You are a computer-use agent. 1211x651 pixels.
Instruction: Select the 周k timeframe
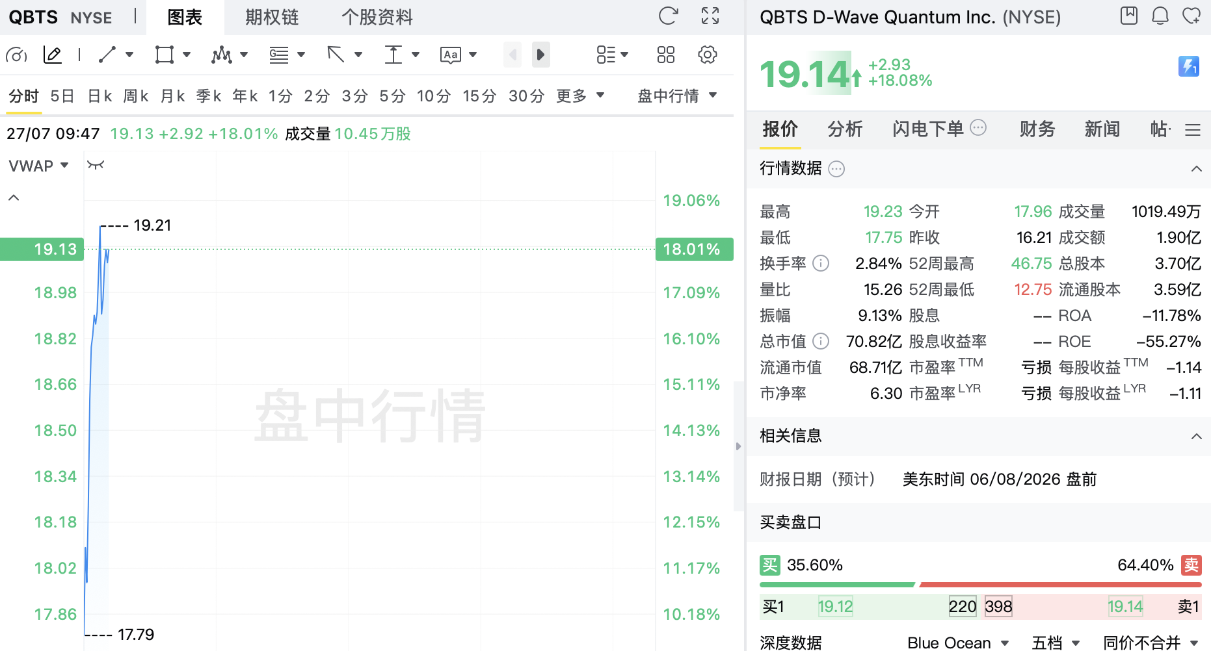[x=137, y=96]
